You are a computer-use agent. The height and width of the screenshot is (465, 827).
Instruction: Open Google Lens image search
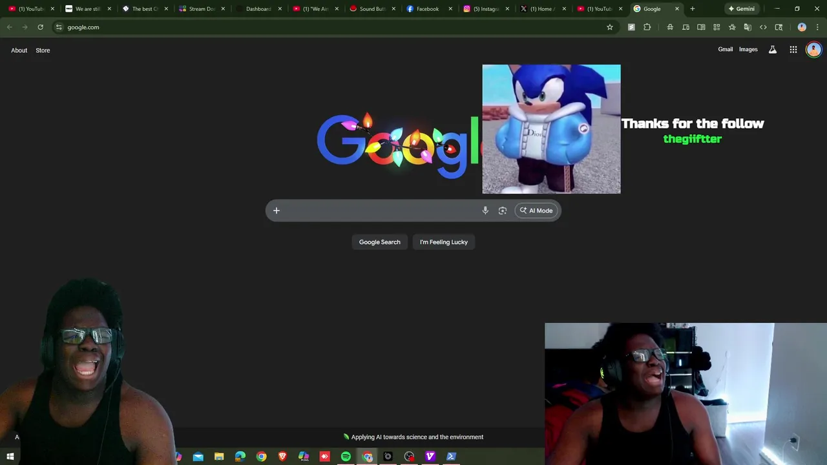coord(503,211)
